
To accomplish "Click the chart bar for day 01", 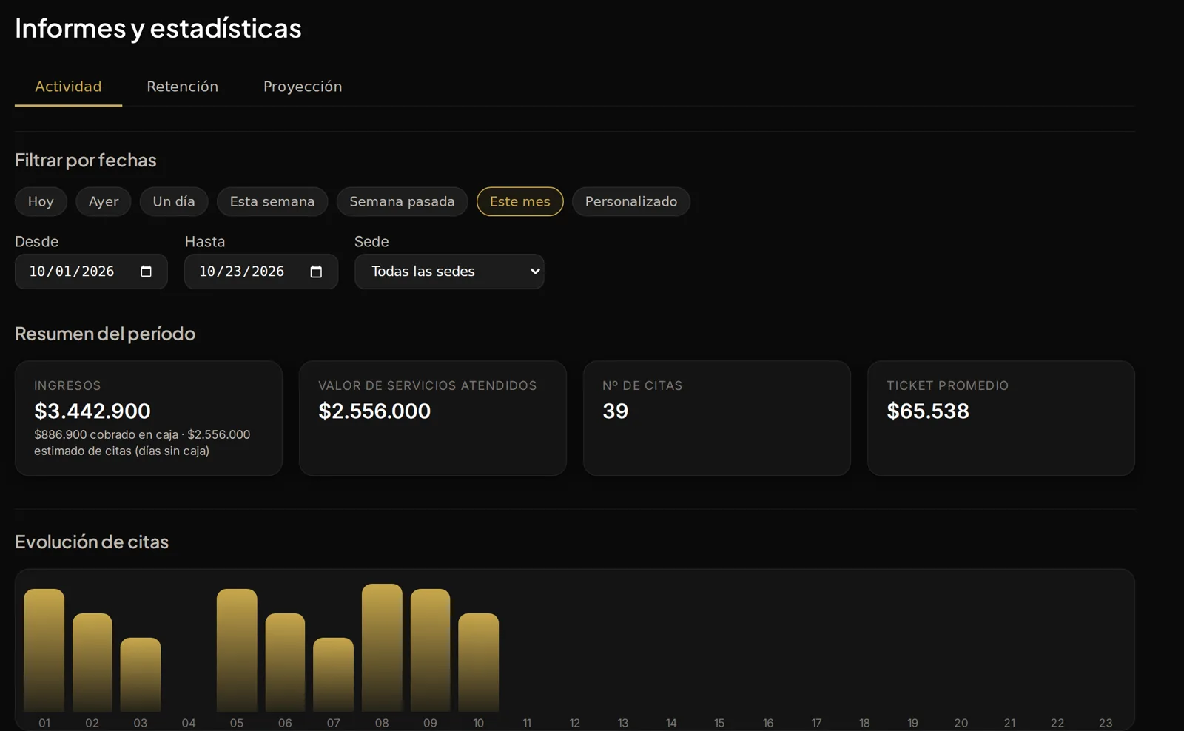I will pos(44,650).
